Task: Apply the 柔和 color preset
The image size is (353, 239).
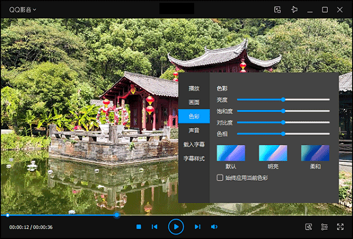Action: tap(315, 153)
